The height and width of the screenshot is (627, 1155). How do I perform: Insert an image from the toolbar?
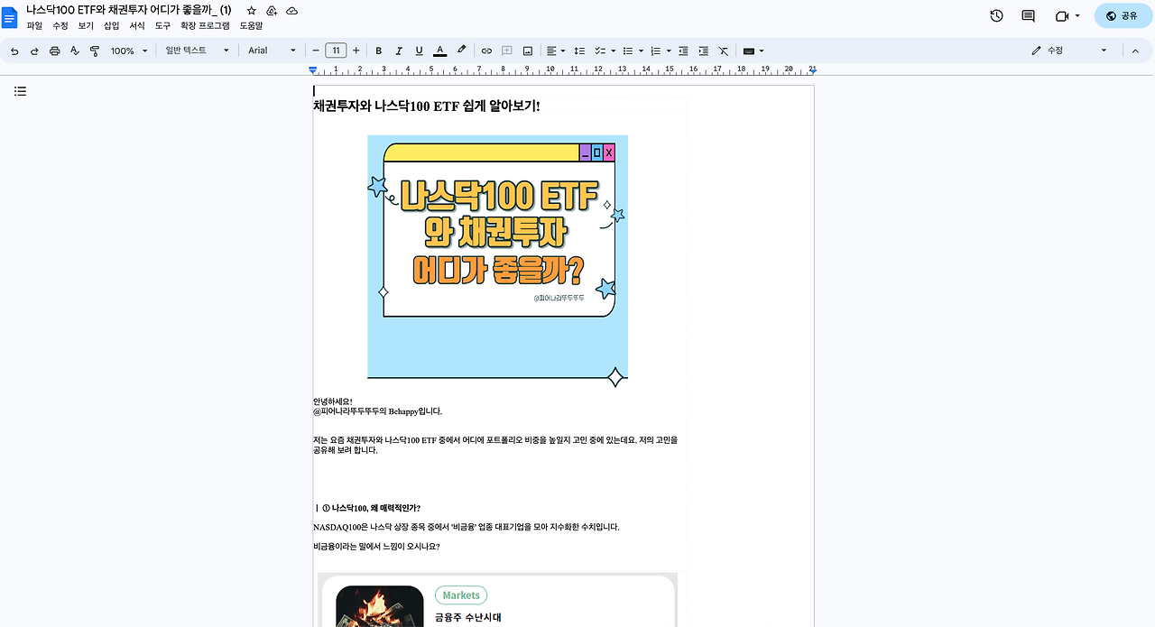[528, 51]
